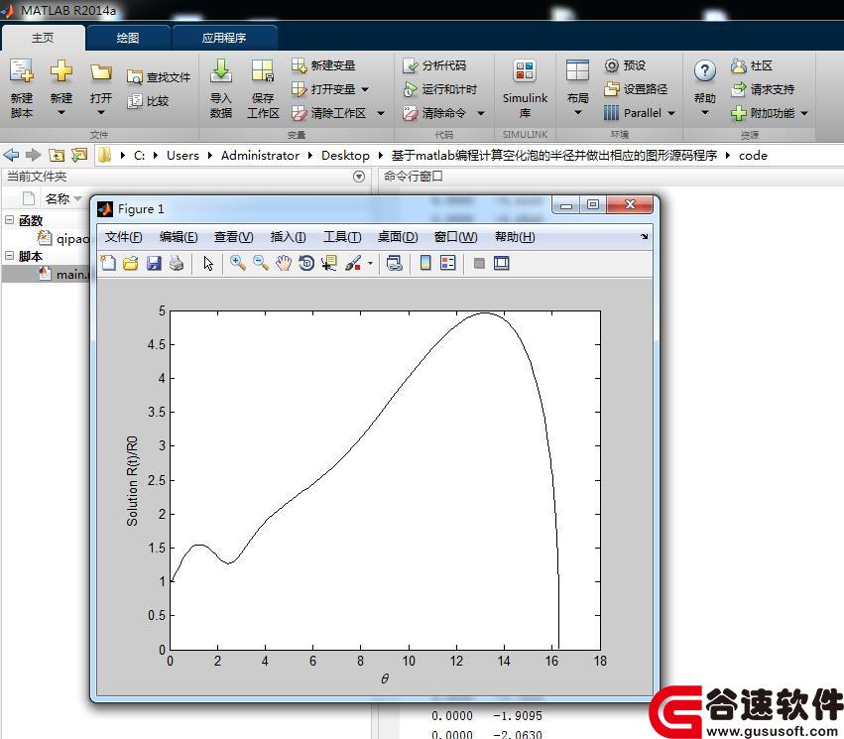Collapse the 脚本 group in file browser
Viewport: 844px width, 739px height.
pyautogui.click(x=9, y=256)
